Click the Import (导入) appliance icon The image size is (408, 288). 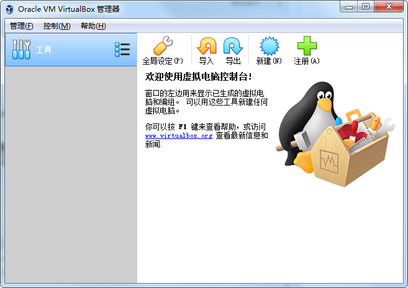[207, 46]
